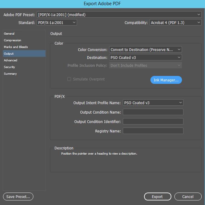Click the Output Condition Identifier field

(x=153, y=121)
